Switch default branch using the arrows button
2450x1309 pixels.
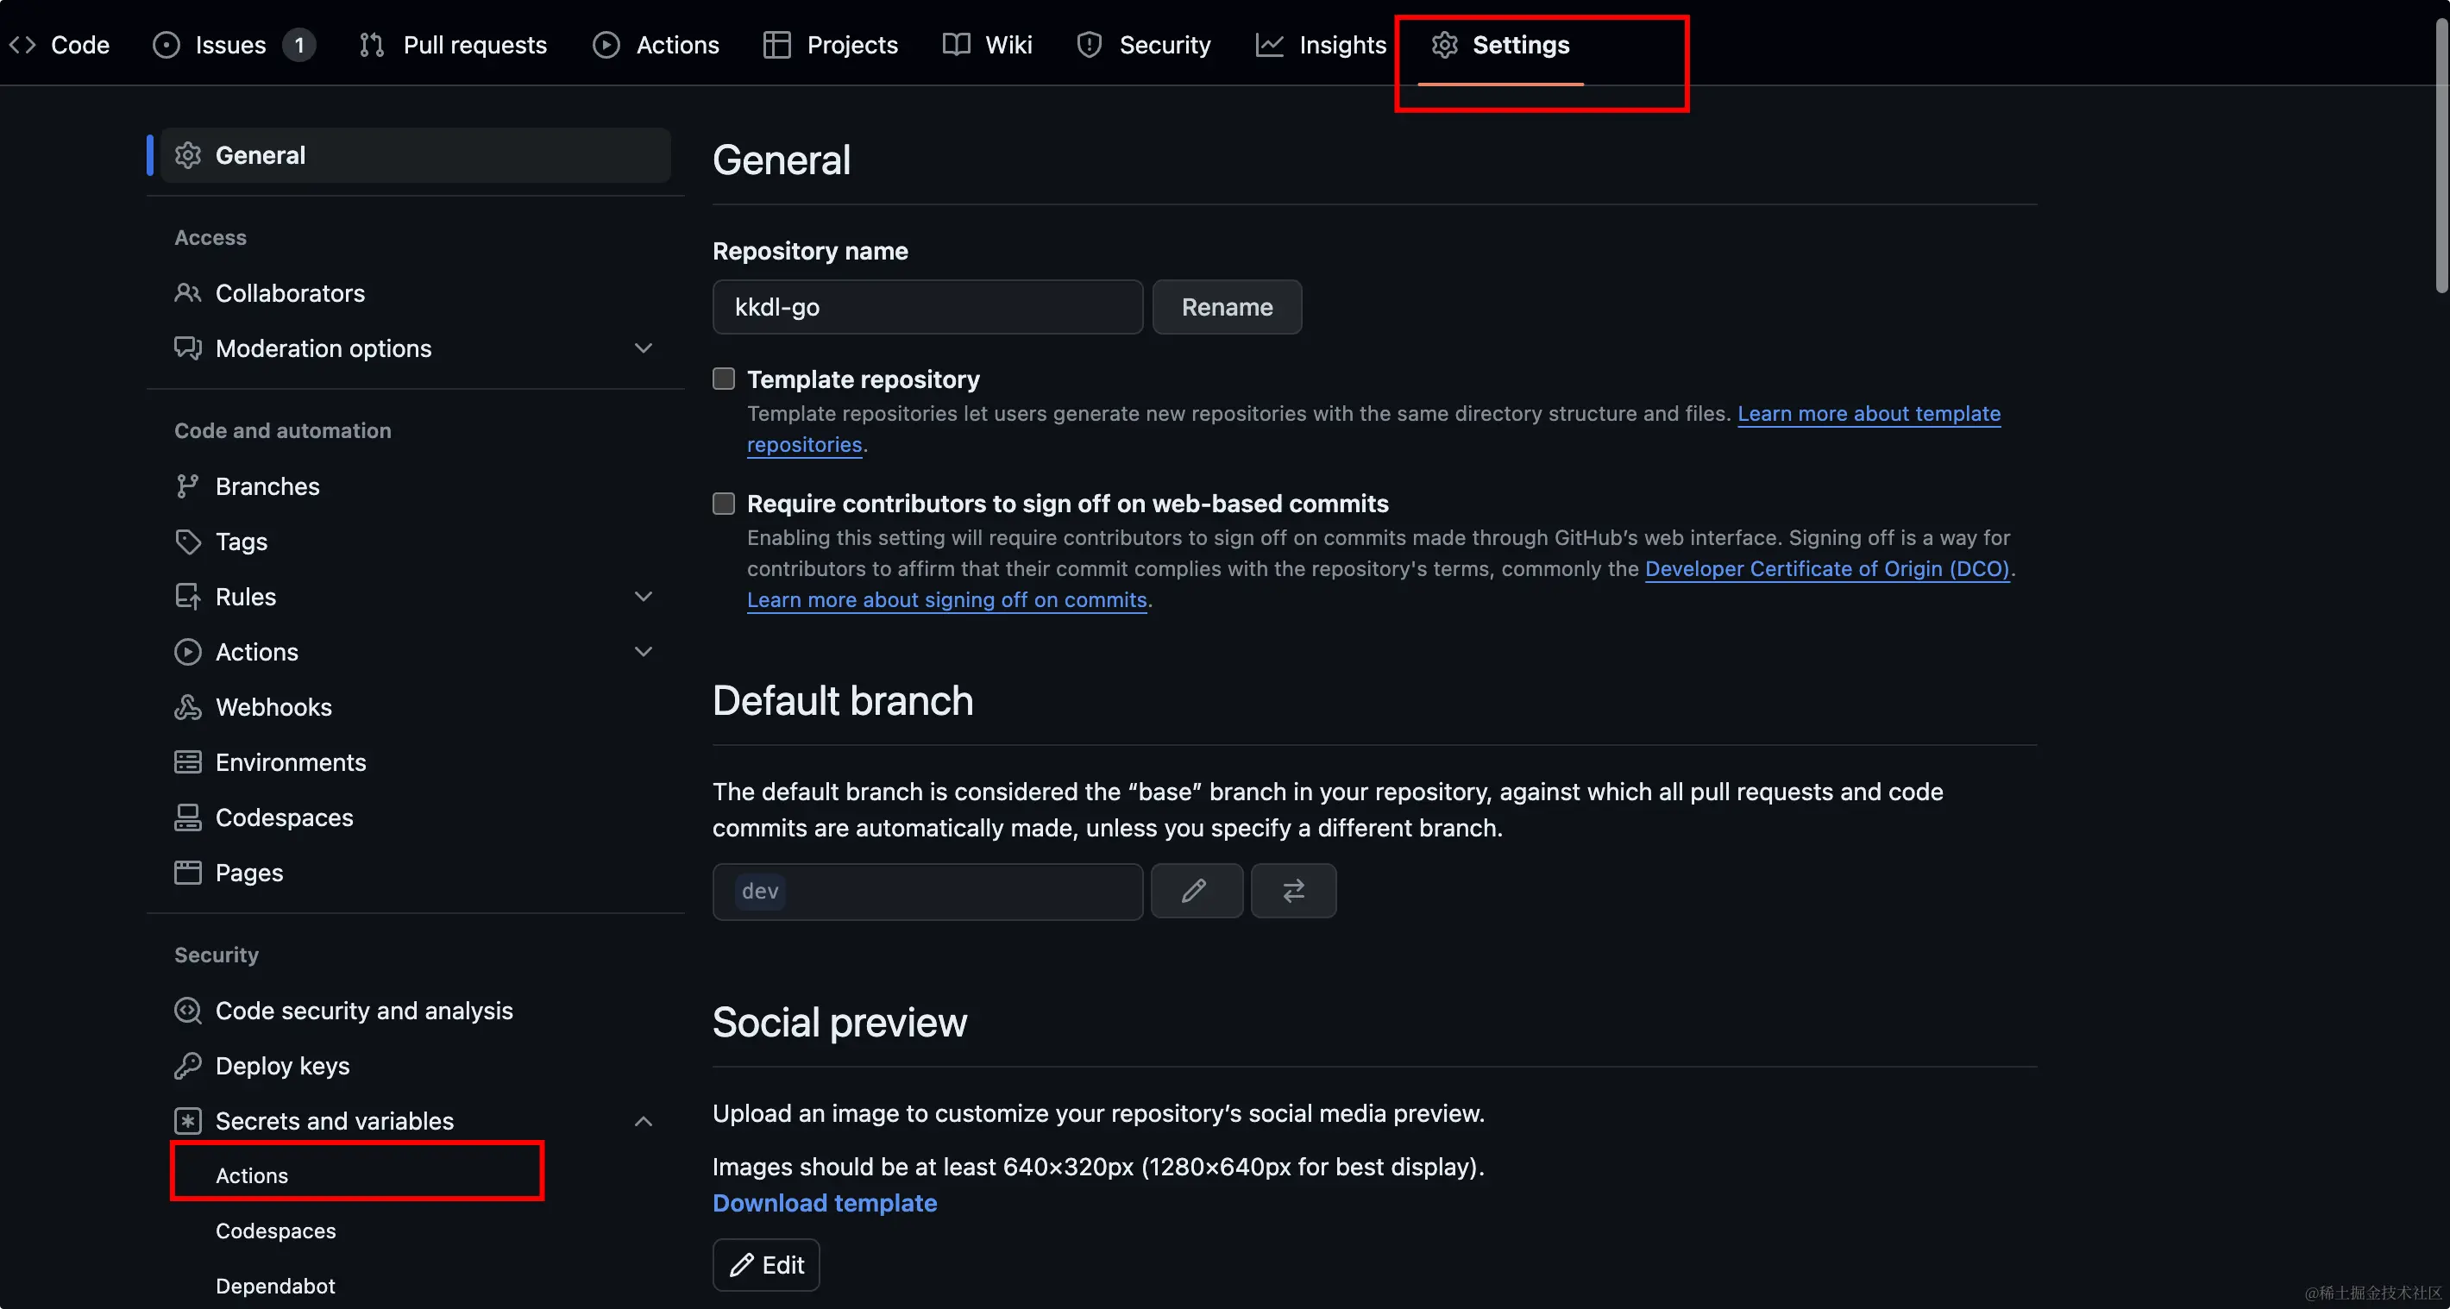pyautogui.click(x=1293, y=891)
